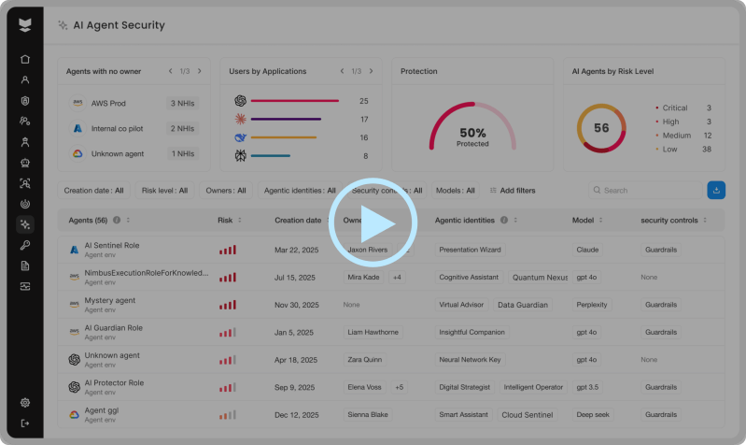Click the Neural Network Key identity tag

pyautogui.click(x=470, y=360)
